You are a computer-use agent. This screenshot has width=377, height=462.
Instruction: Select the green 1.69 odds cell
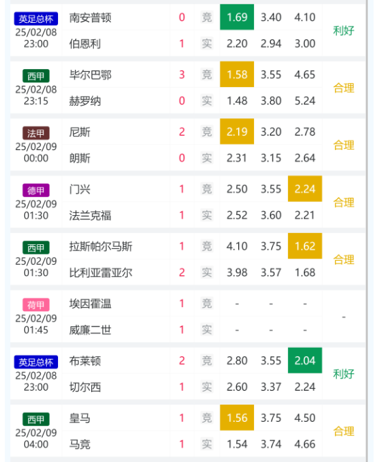pos(237,17)
